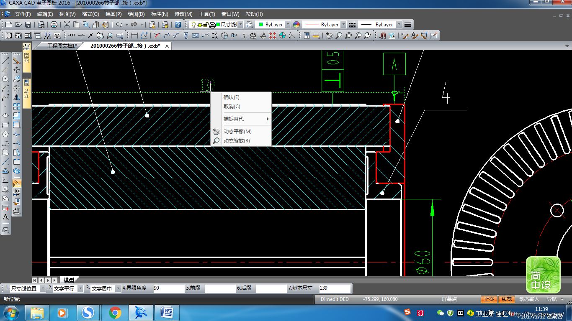Toggle the 线宽 line width button
This screenshot has height=321, width=572.
pos(506,299)
